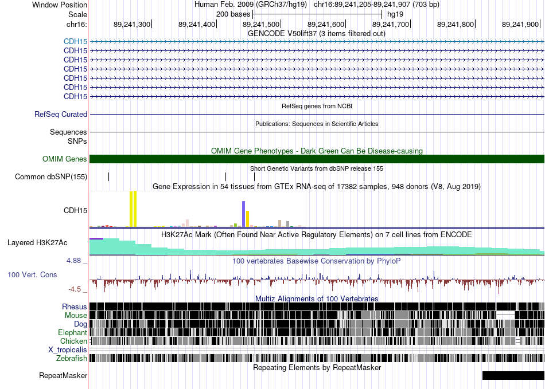545x389 pixels.
Task: Click the orange GTEx bar beside the purple bar
Action: click(x=247, y=219)
